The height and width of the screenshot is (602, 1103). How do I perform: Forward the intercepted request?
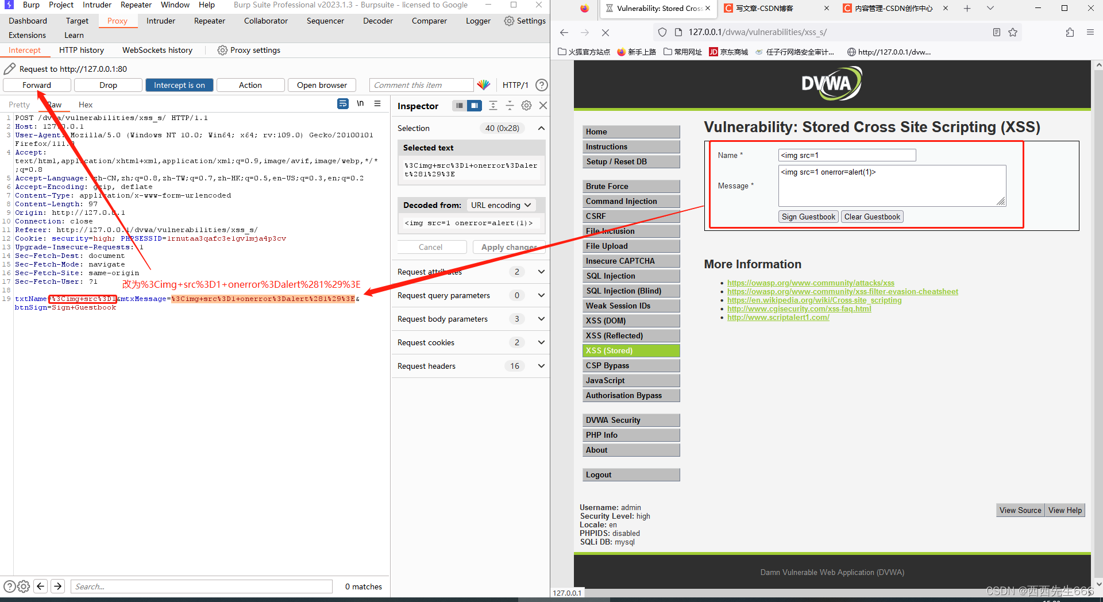[x=37, y=85]
